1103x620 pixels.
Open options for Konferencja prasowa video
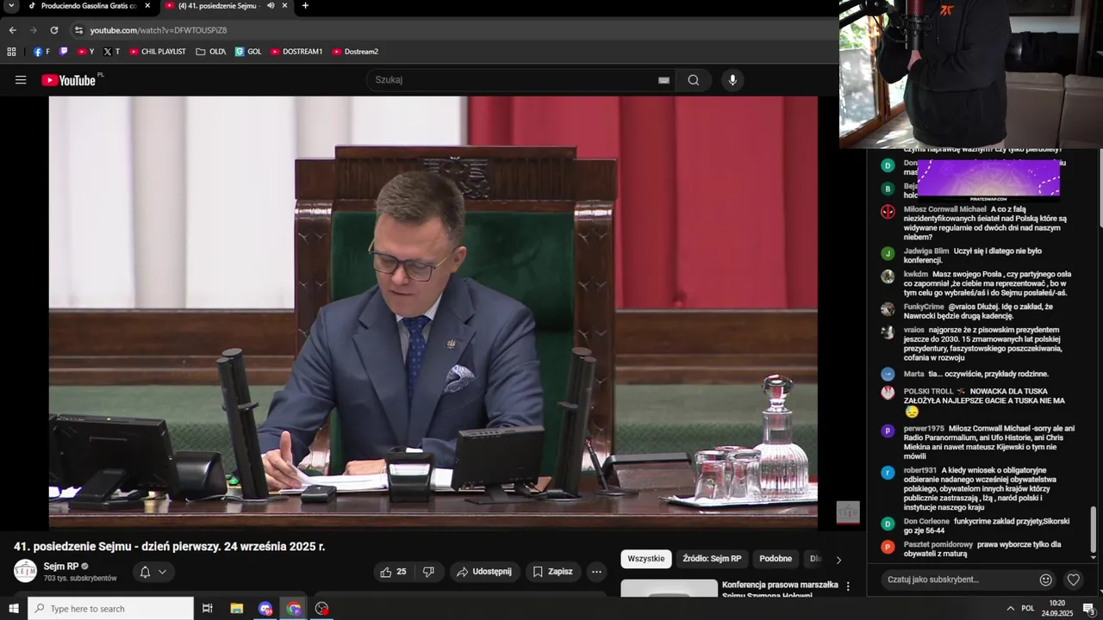[848, 586]
